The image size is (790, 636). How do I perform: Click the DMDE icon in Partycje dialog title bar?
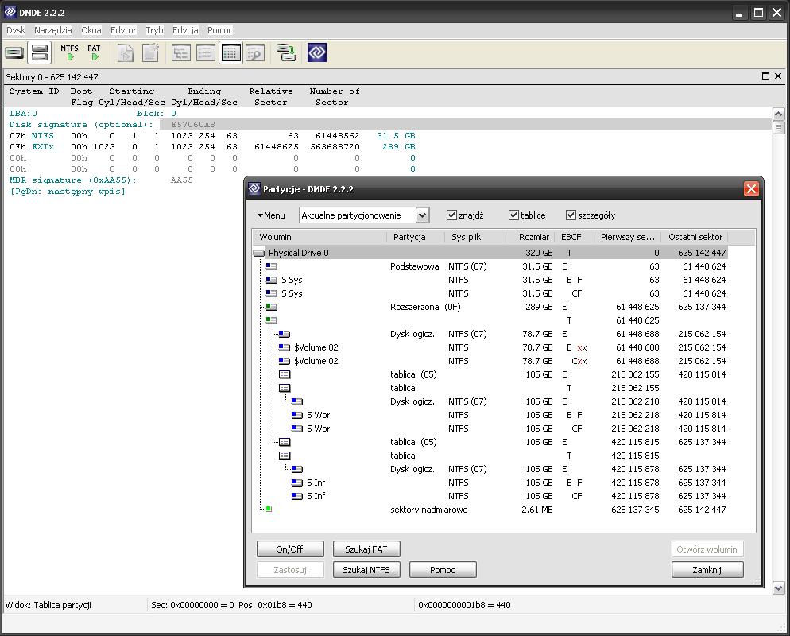tap(254, 189)
